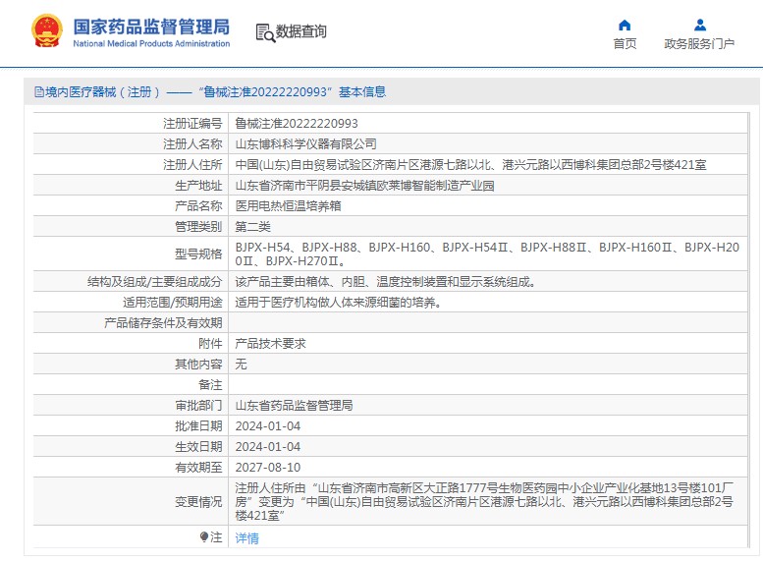Image resolution: width=763 pixels, height=562 pixels.
Task: Click the 首页 home icon
Action: coord(625,25)
